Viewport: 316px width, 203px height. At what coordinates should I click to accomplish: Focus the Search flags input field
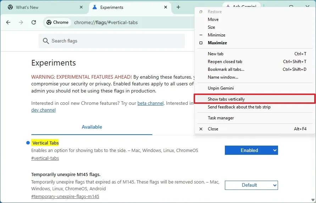(x=112, y=41)
